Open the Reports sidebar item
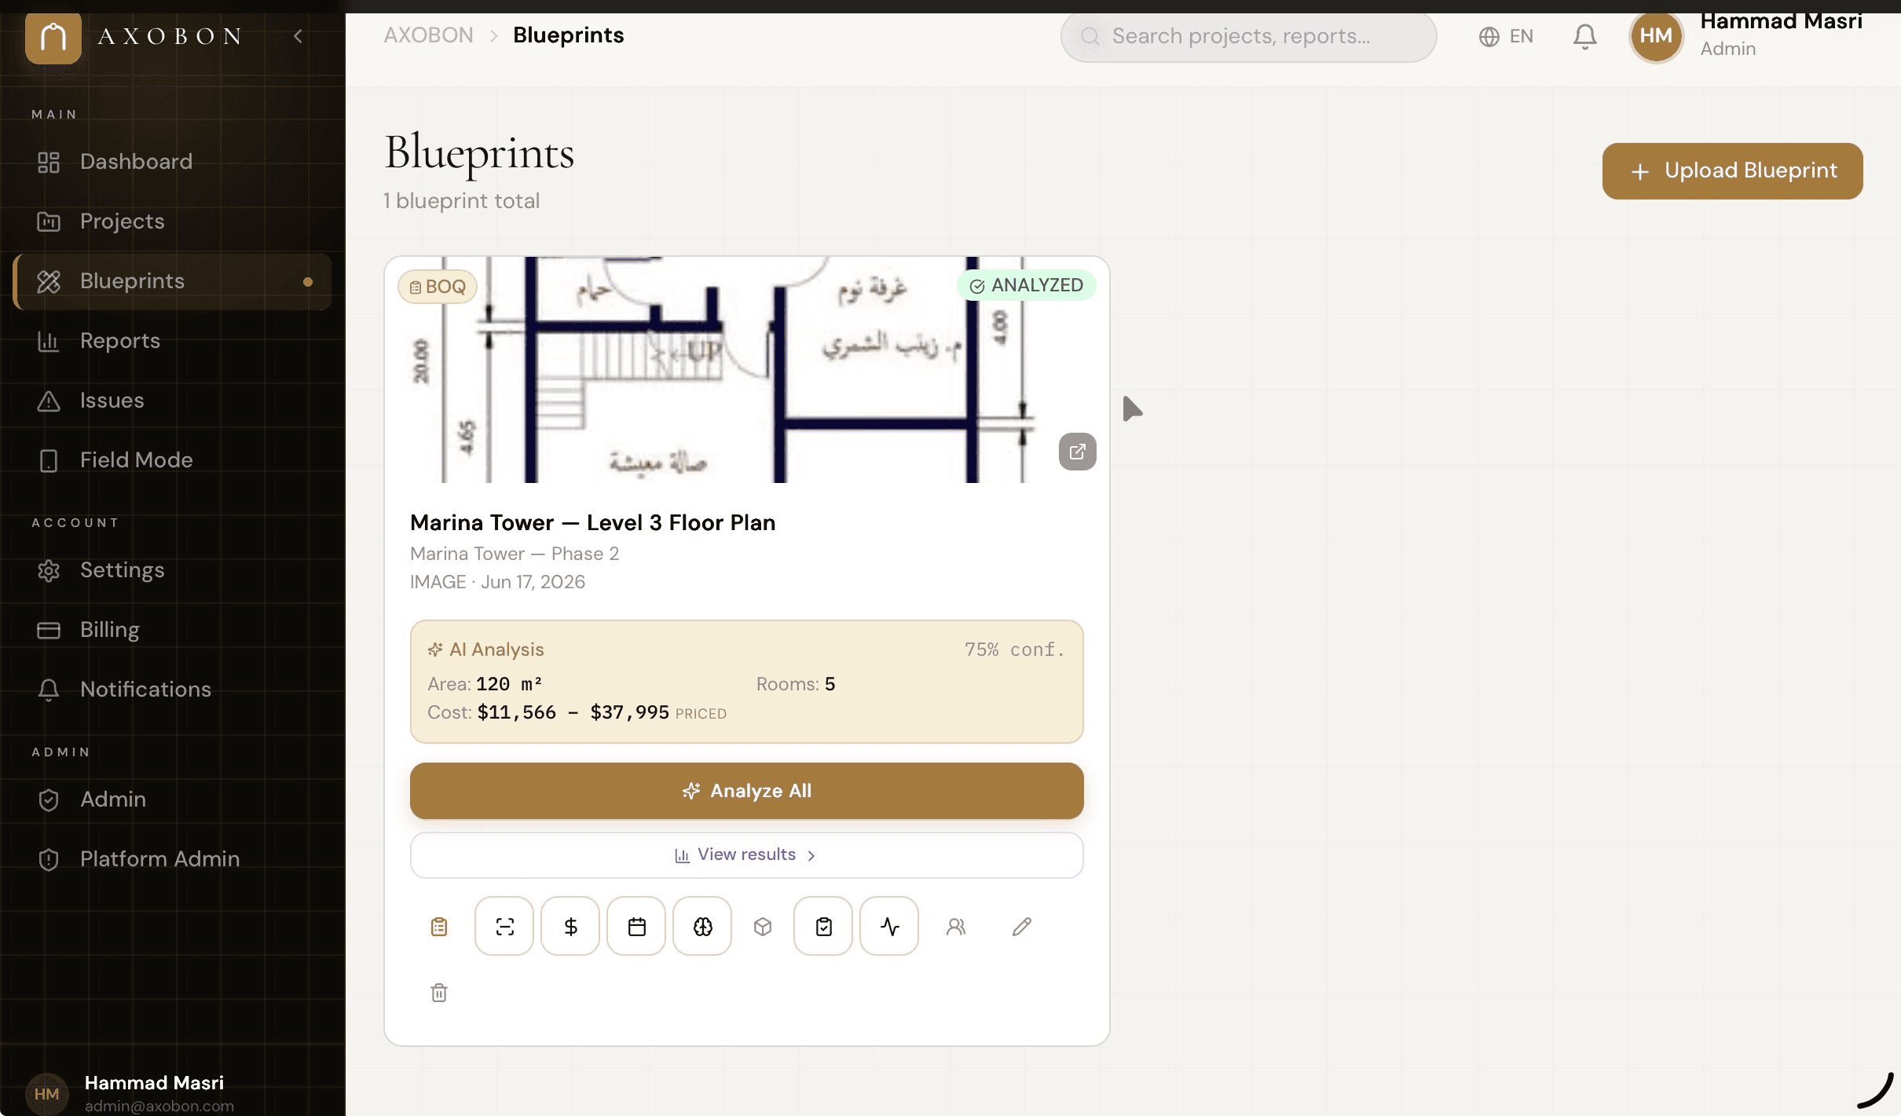Screen dimensions: 1901x1116 click(x=173, y=341)
